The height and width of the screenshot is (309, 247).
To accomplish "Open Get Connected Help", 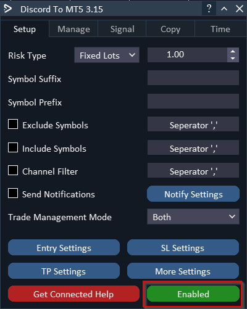I will pos(73,294).
